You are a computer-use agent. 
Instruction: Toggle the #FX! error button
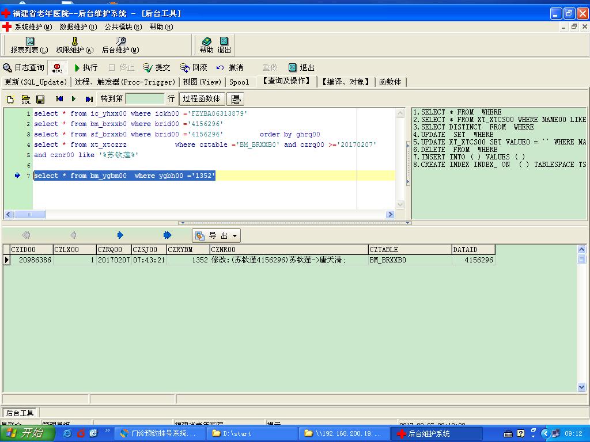[57, 68]
